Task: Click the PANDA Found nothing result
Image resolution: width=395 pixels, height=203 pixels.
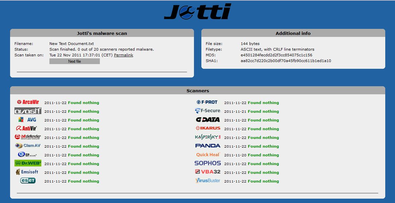Action: (263, 146)
